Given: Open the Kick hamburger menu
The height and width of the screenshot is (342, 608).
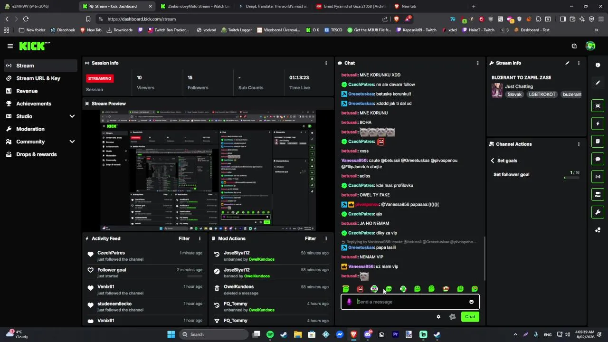Looking at the screenshot, I should 10,46.
